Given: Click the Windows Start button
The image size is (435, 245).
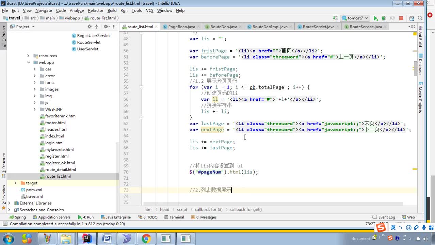Looking at the screenshot, I should point(8,239).
